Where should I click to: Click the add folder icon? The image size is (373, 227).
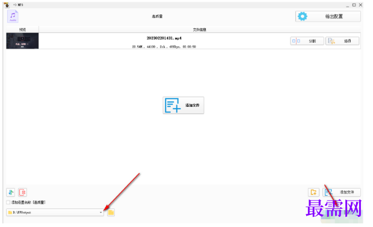(313, 192)
